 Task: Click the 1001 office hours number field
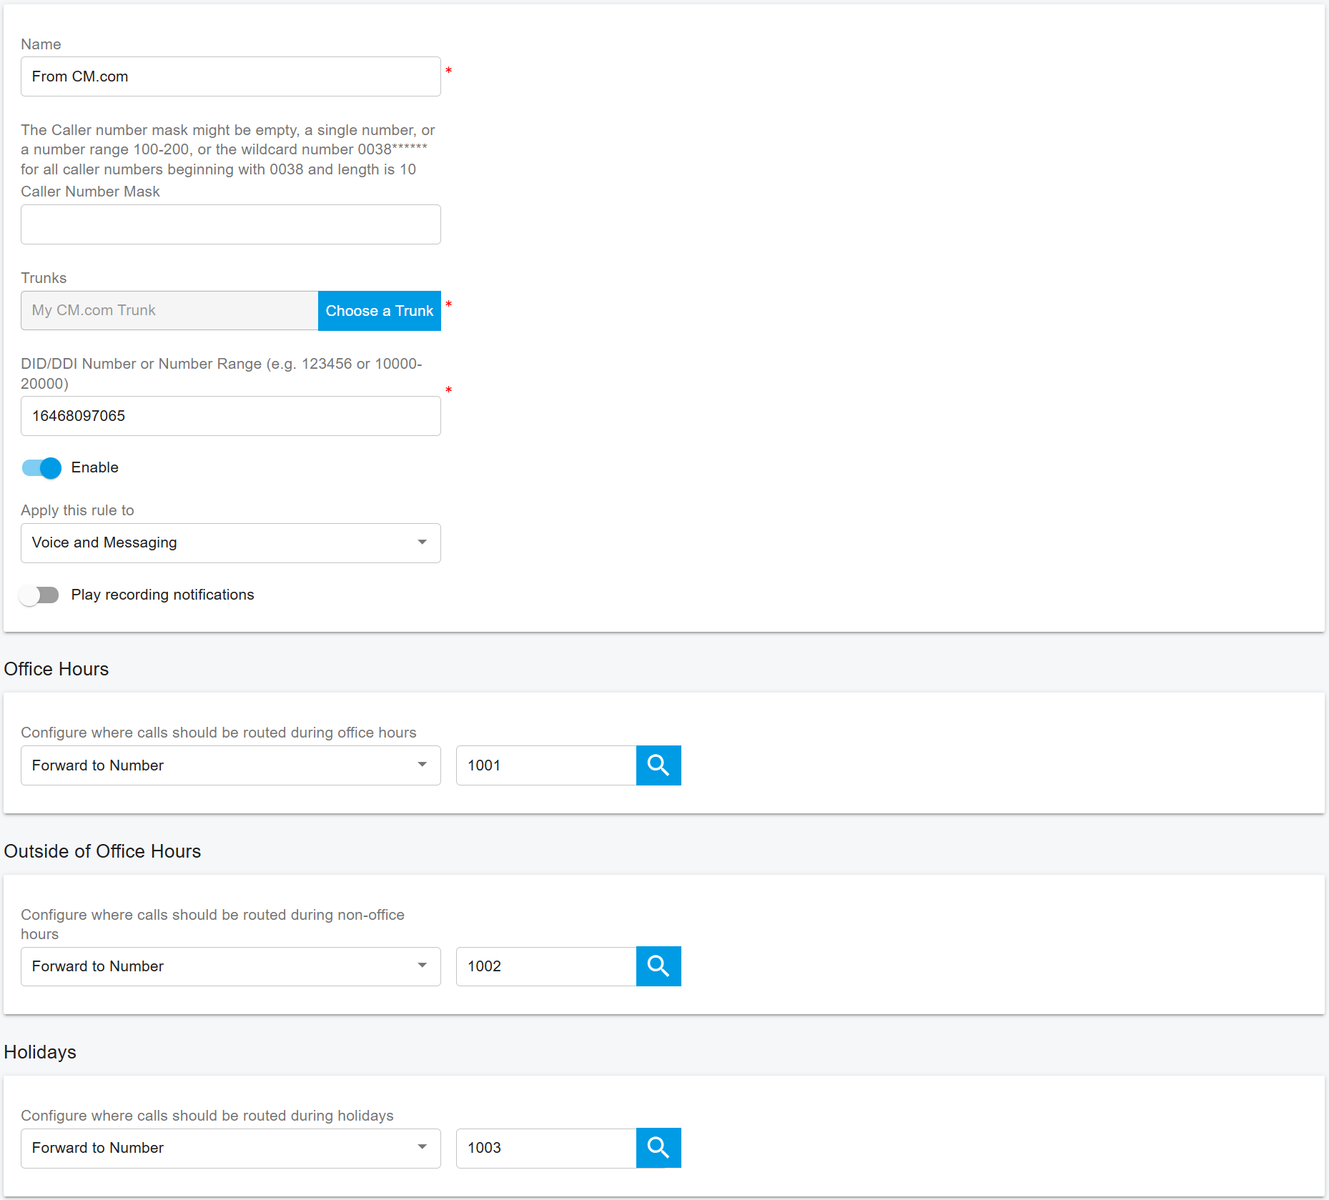(545, 765)
